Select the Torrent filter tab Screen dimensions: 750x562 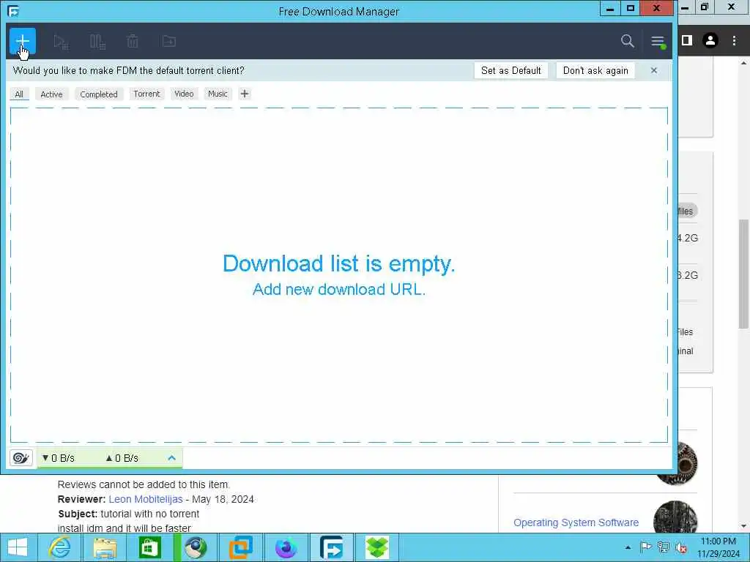(x=146, y=94)
